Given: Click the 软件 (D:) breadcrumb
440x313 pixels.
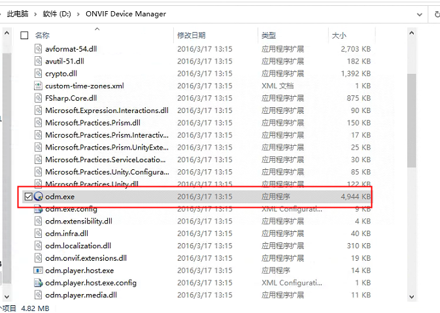Looking at the screenshot, I should 57,14.
